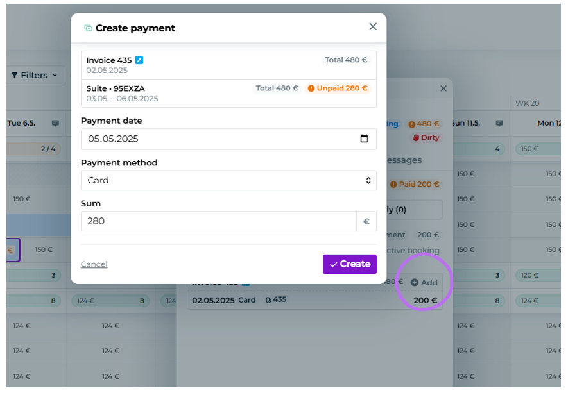Click the comment icon next to Sun 11.5.

[499, 123]
